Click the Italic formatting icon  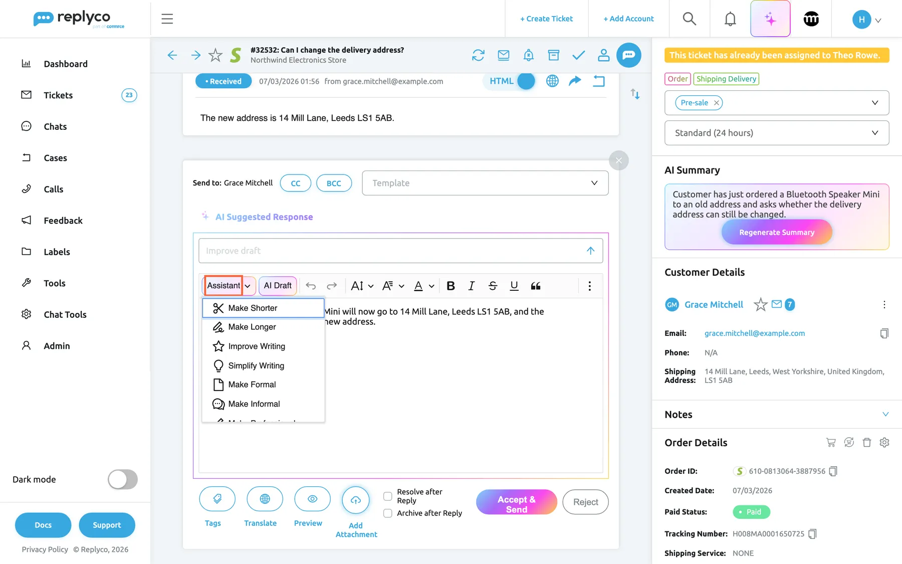[472, 286]
